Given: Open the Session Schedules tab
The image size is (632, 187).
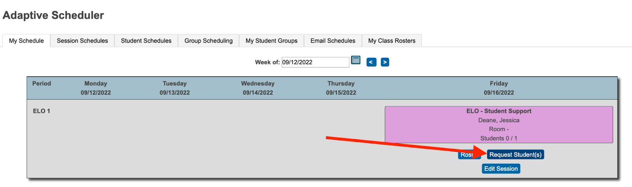Looking at the screenshot, I should 82,41.
